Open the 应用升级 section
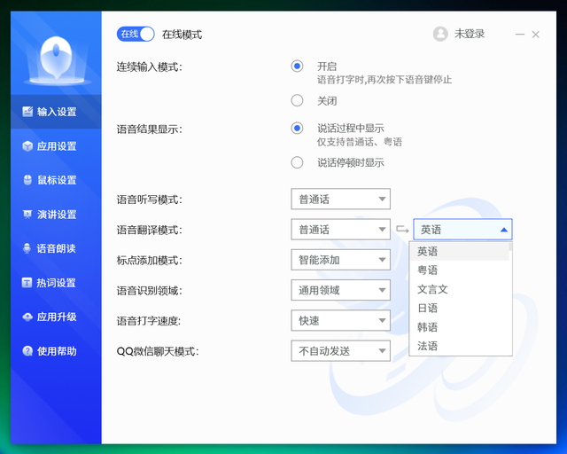The image size is (567, 454). 56,317
